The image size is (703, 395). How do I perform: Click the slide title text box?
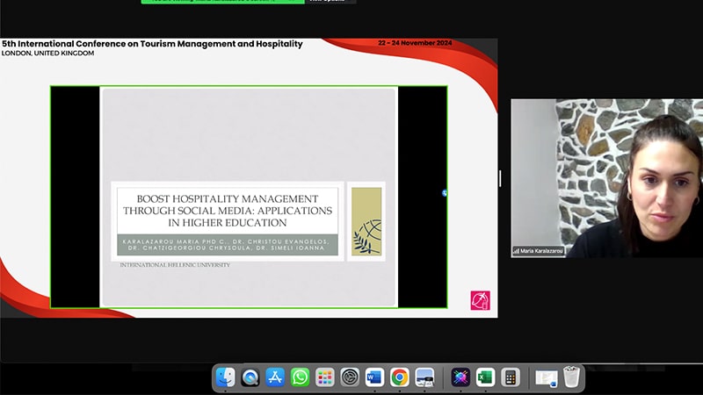(228, 211)
